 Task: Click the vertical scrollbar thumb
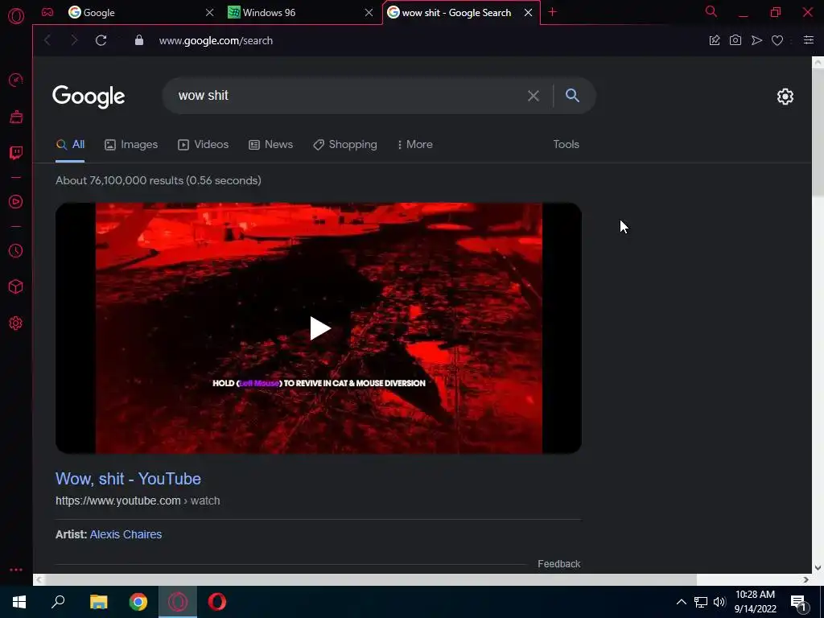[x=818, y=133]
